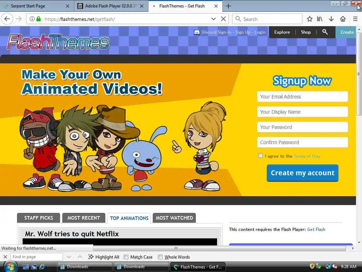This screenshot has height=272, width=362.
Task: Find next match down arrow
Action: pos(69,257)
